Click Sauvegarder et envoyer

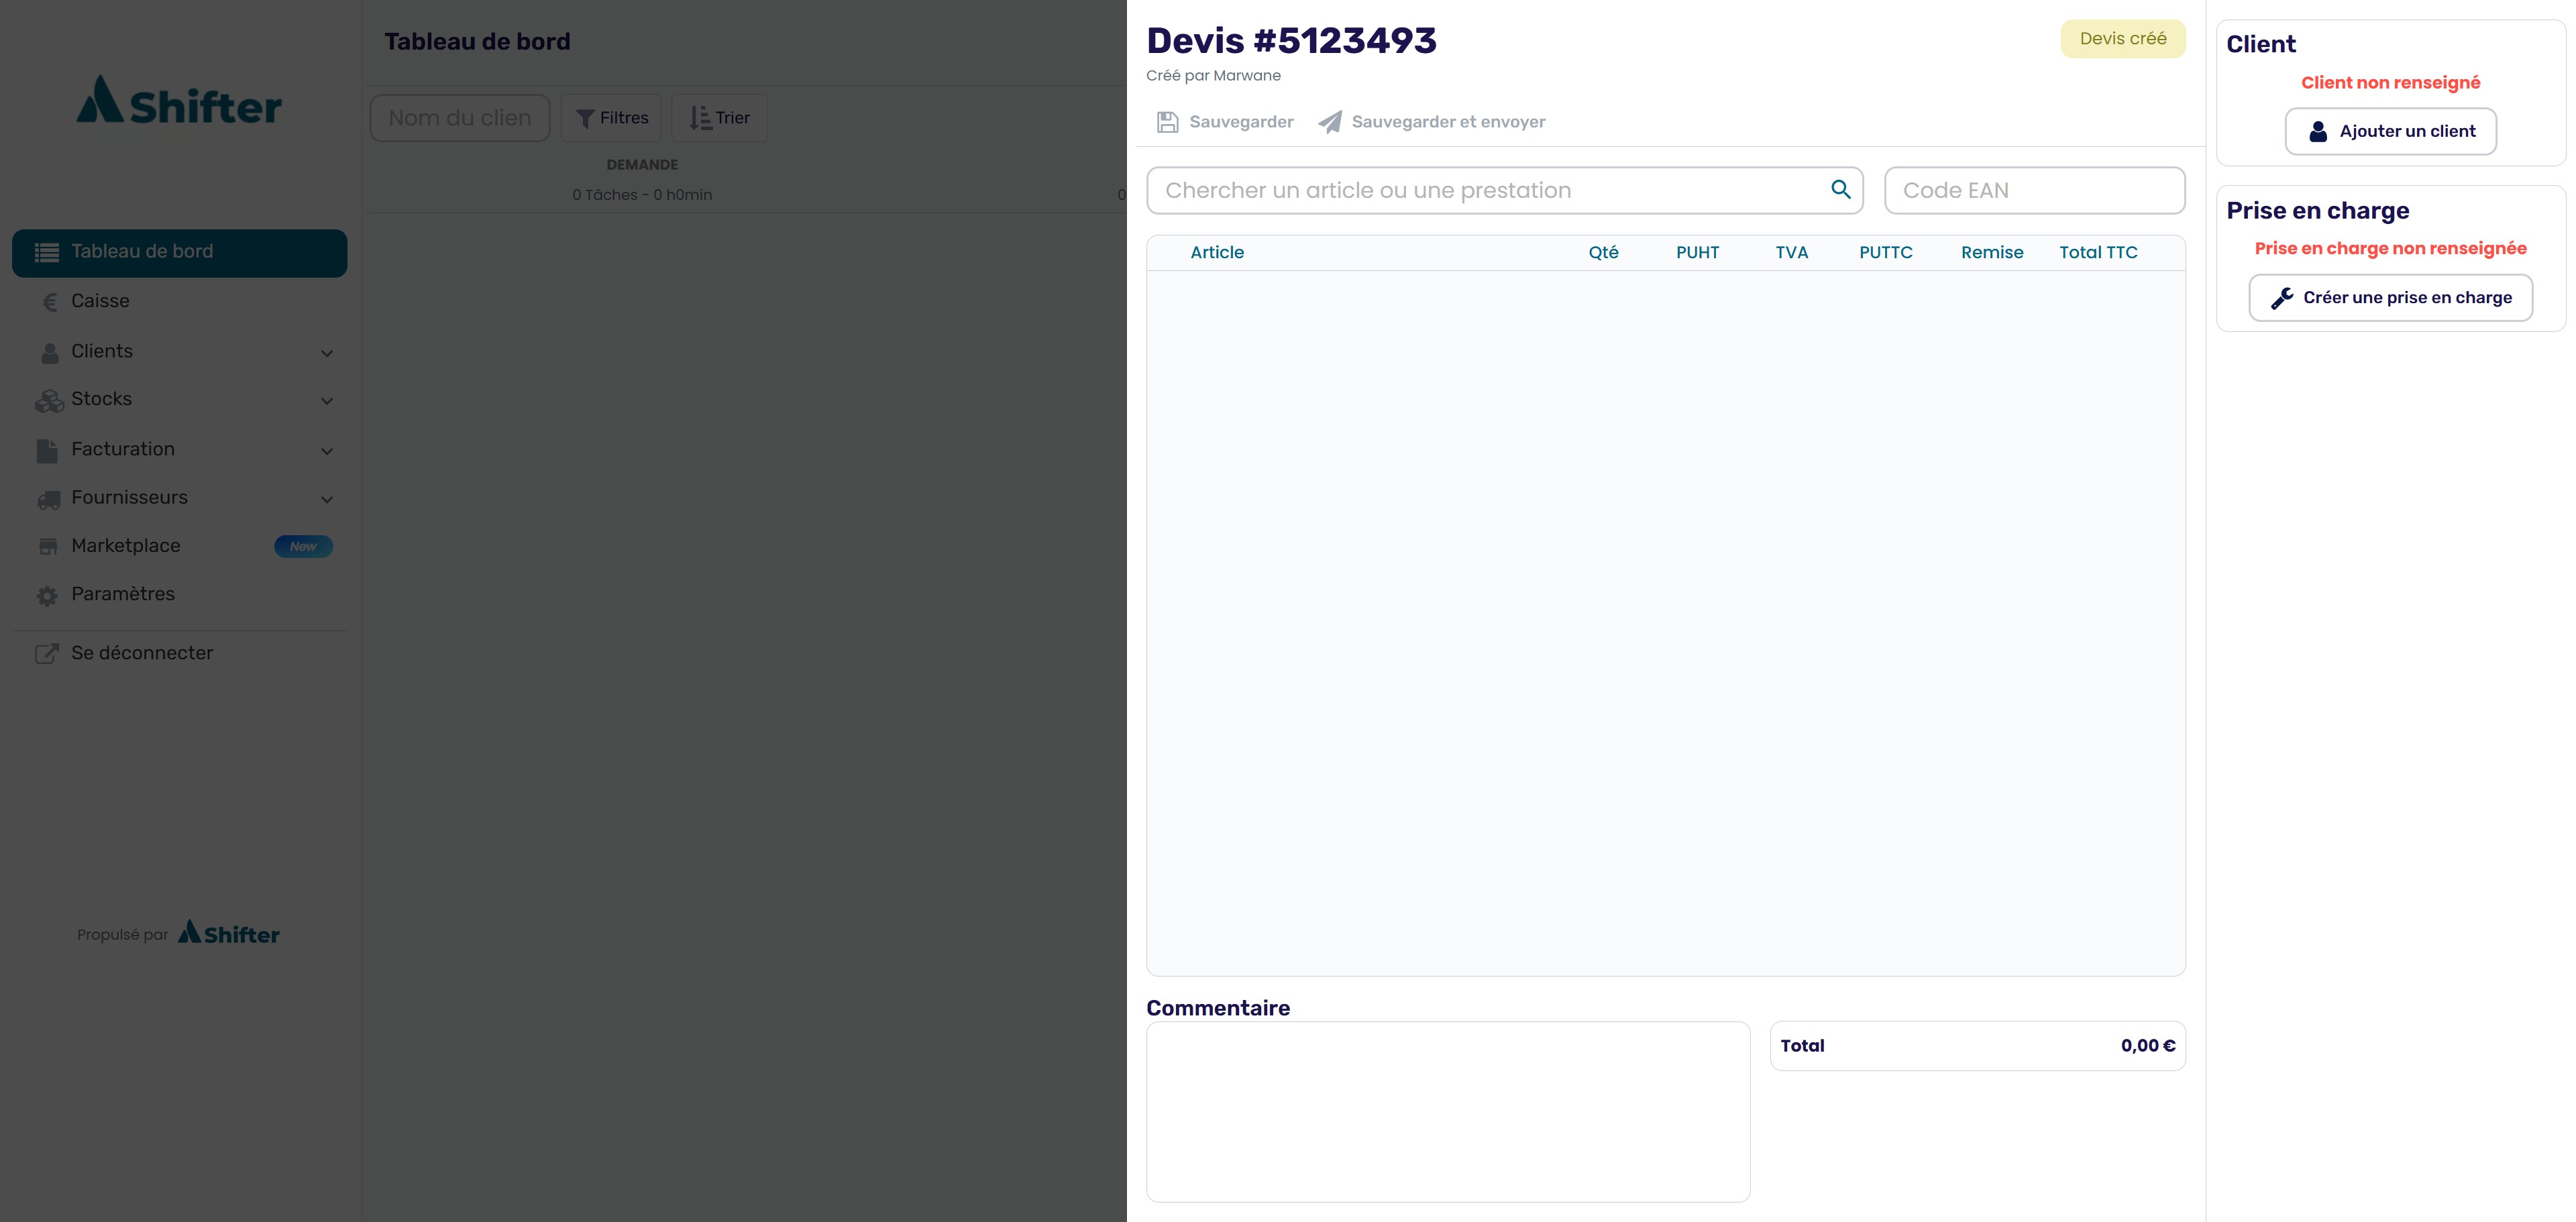click(x=1432, y=122)
